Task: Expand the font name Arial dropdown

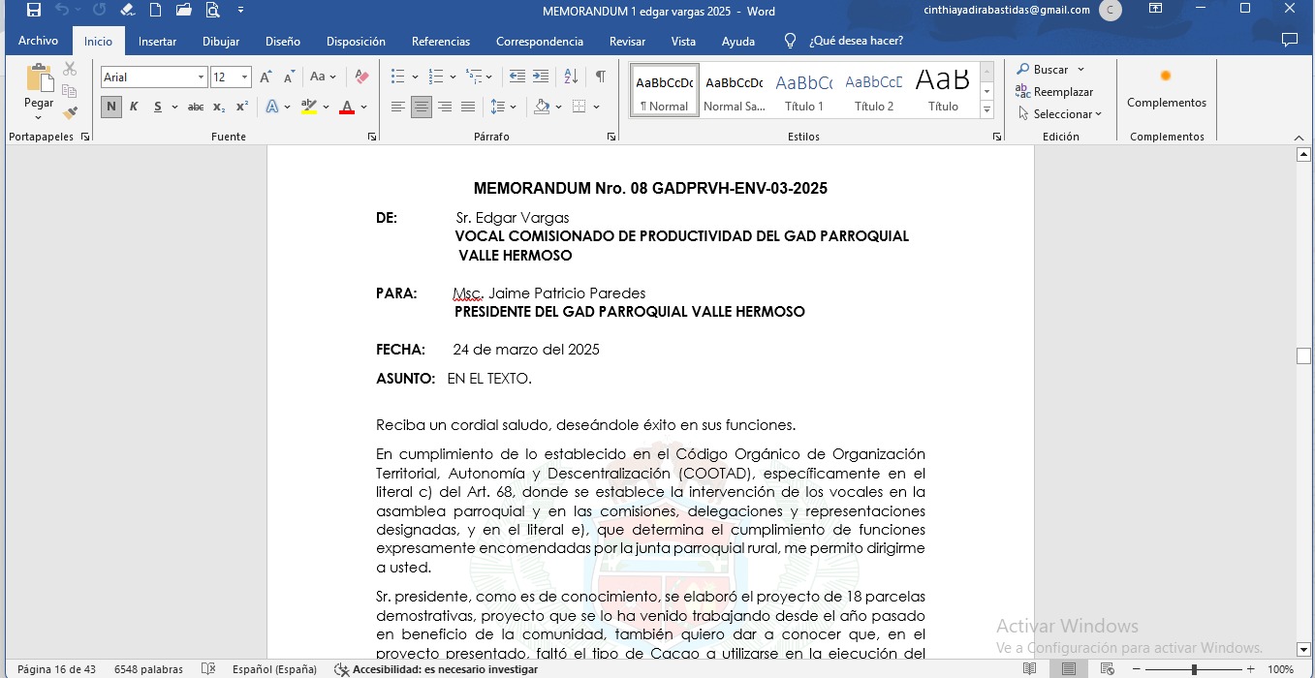Action: coord(202,77)
